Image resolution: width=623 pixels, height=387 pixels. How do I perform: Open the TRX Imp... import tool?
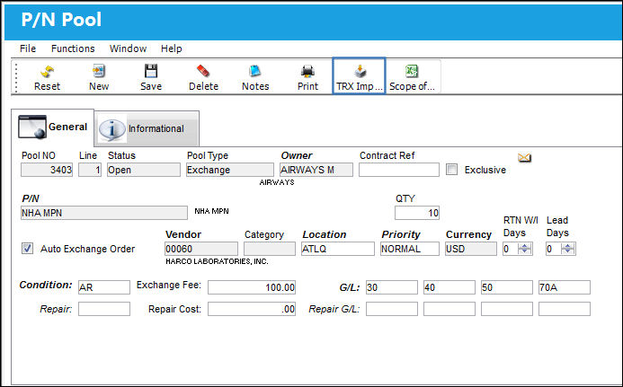coord(359,75)
